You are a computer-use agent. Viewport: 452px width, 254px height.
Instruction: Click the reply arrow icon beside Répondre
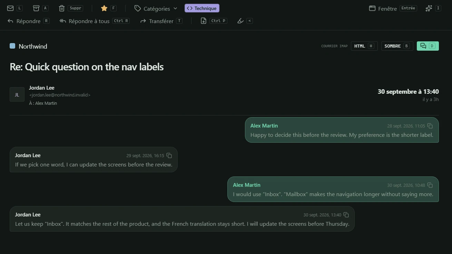[10, 21]
